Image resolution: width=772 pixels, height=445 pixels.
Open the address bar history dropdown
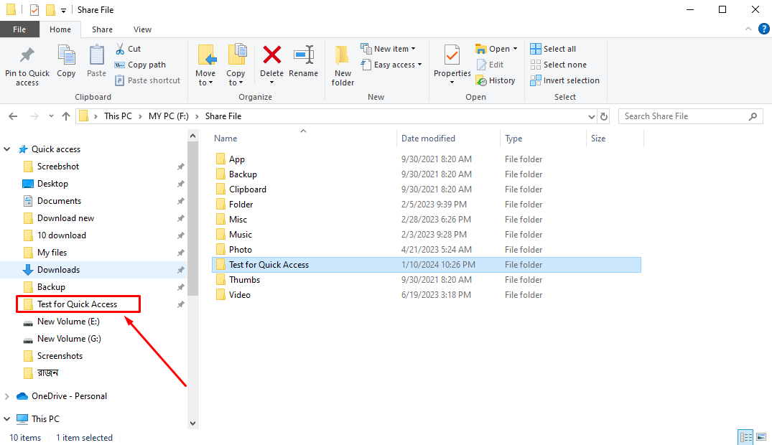591,116
